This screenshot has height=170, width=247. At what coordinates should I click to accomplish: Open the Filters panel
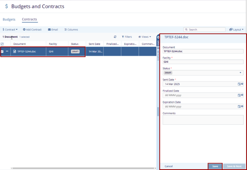pos(126,37)
